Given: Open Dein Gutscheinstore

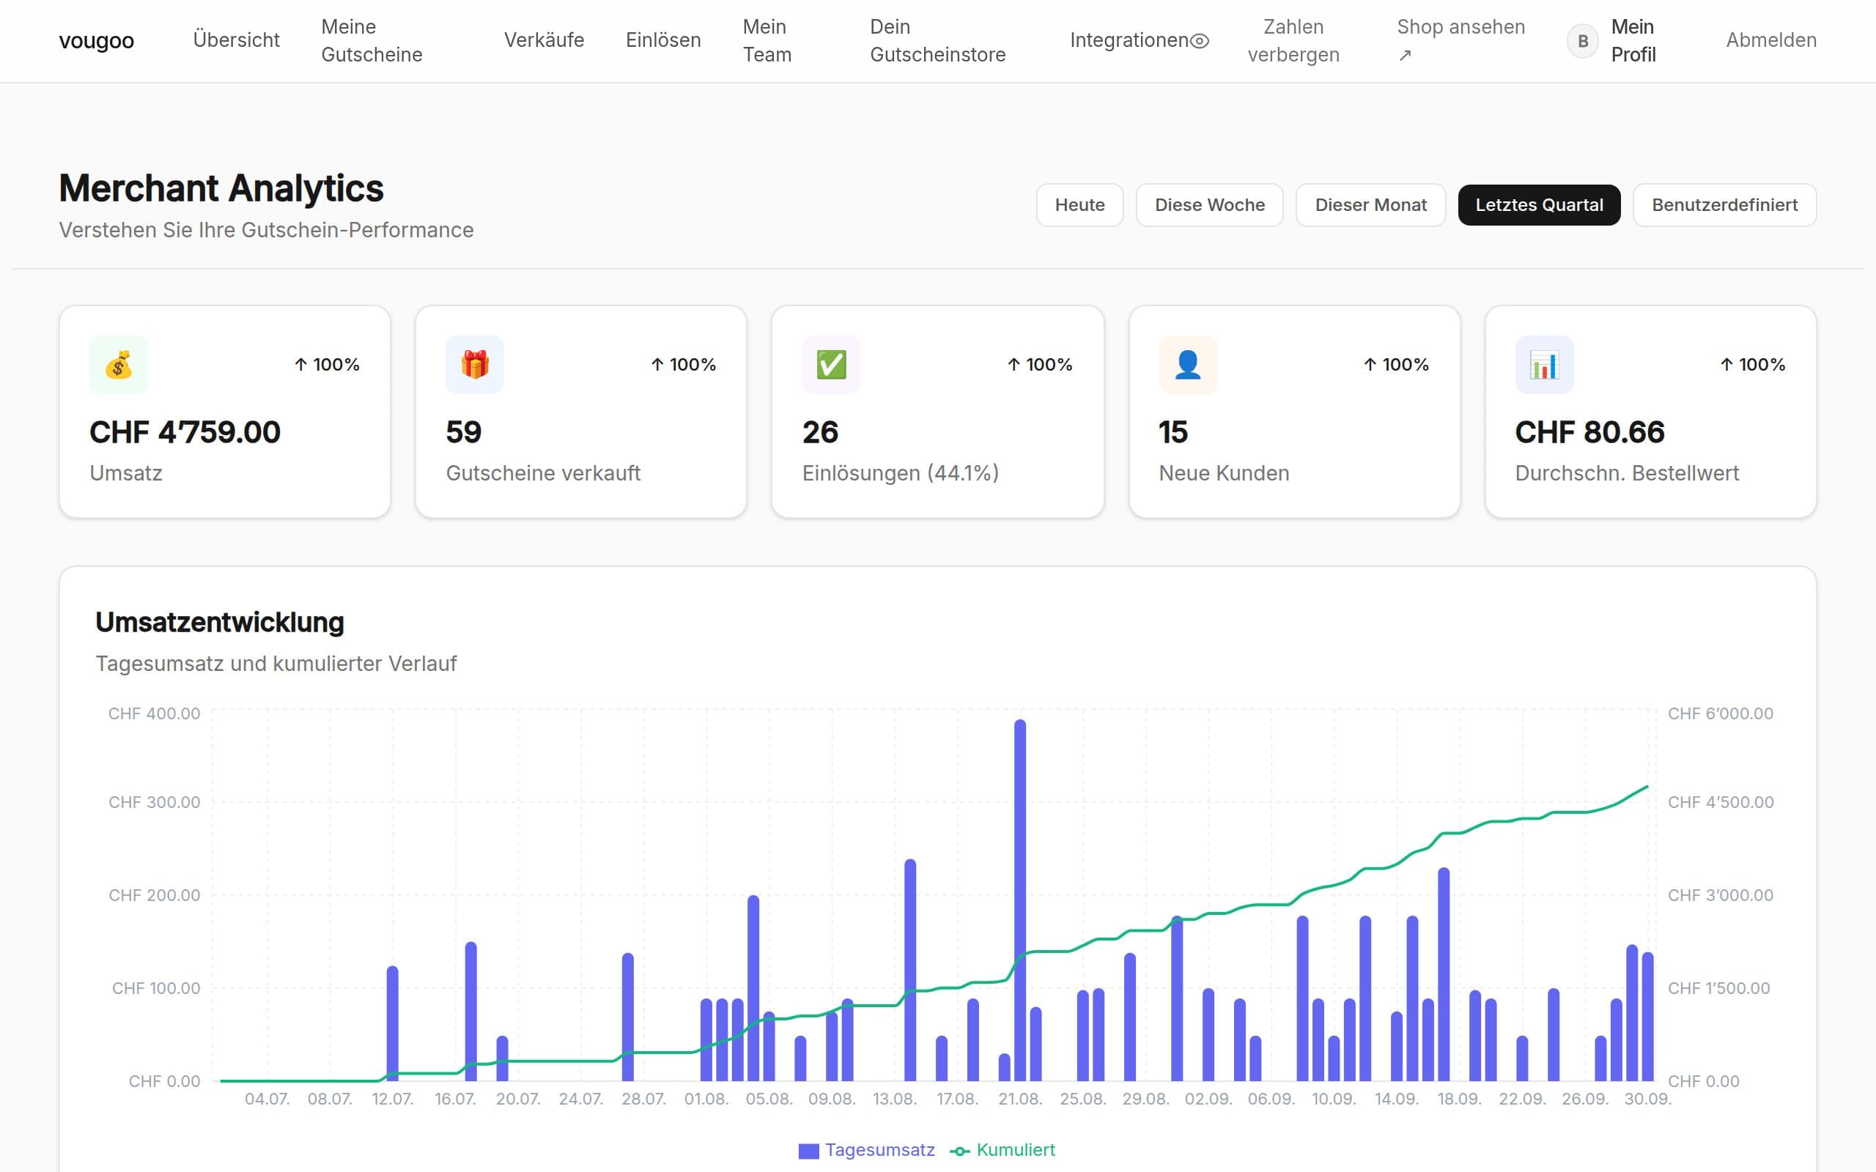Looking at the screenshot, I should [937, 41].
